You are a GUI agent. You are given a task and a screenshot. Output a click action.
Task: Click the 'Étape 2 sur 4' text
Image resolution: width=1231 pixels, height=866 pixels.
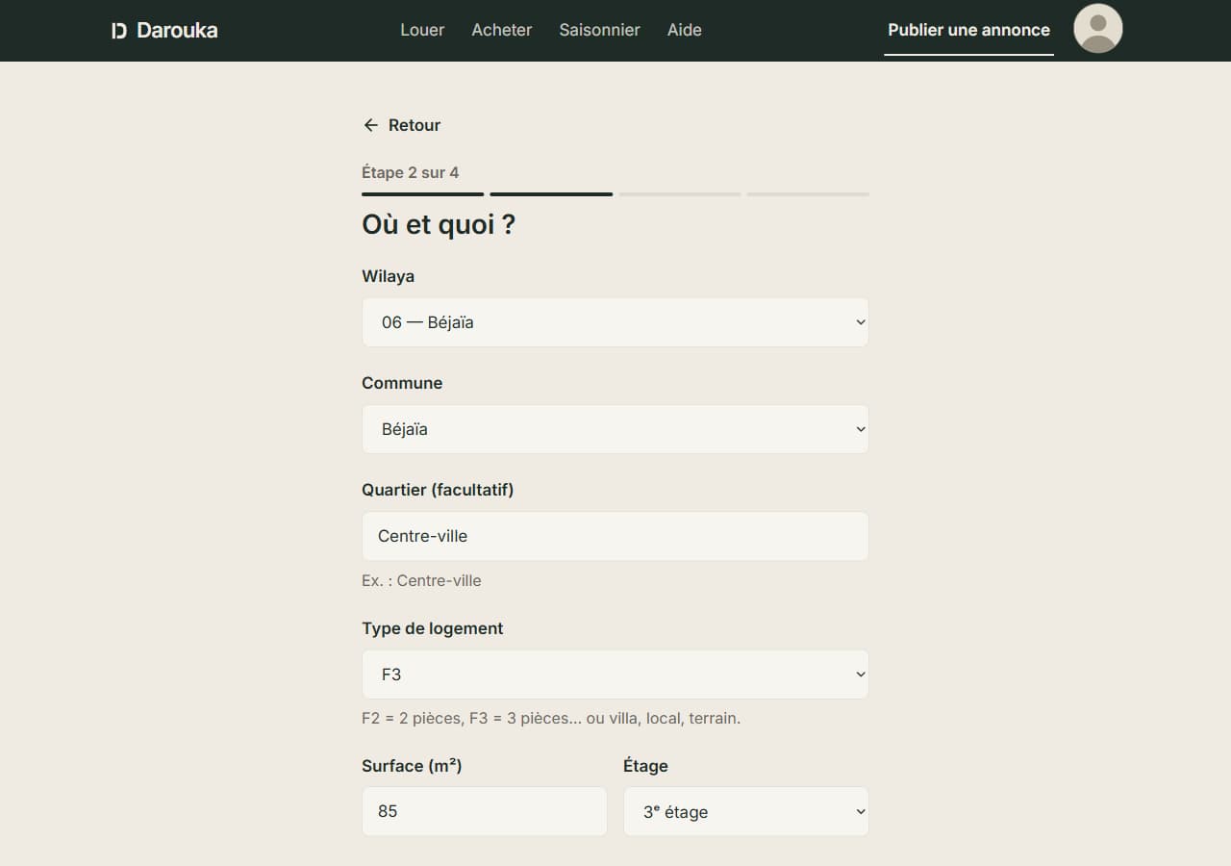pyautogui.click(x=411, y=173)
